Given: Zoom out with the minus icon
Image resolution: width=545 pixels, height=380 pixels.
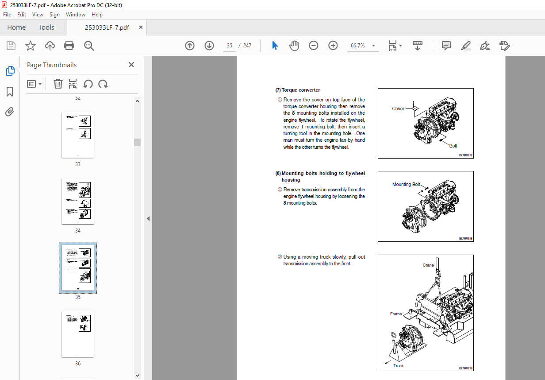Looking at the screenshot, I should click(x=314, y=46).
